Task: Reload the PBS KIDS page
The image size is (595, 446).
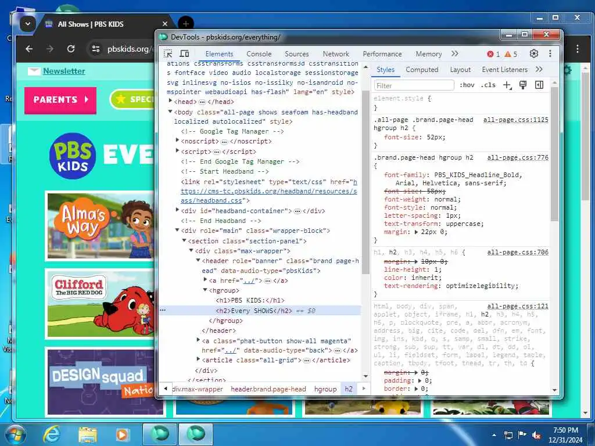Action: click(70, 49)
